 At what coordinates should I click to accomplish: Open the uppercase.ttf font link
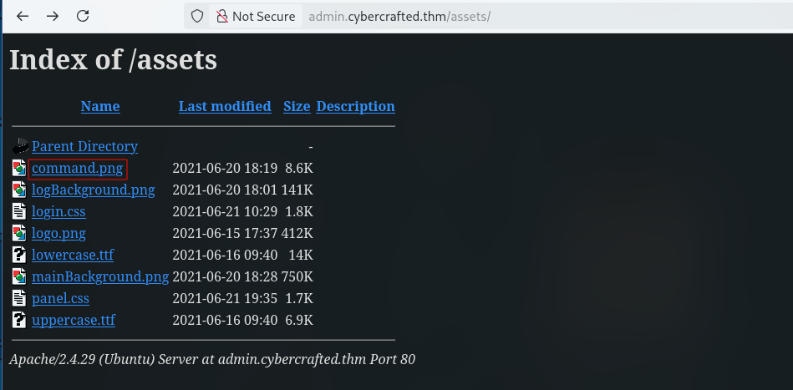[x=74, y=321]
